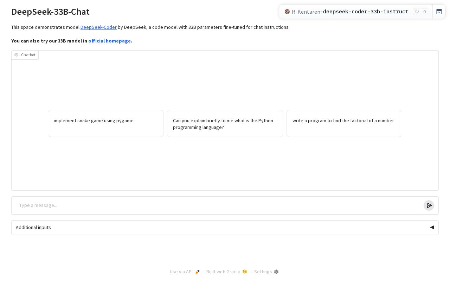450x281 pixels.
Task: Click the Settings gear icon in footer
Action: tap(276, 272)
